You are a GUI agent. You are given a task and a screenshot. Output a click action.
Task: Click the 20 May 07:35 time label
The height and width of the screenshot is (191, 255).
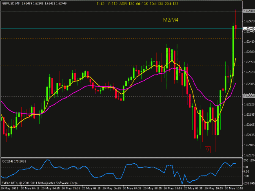(132, 189)
